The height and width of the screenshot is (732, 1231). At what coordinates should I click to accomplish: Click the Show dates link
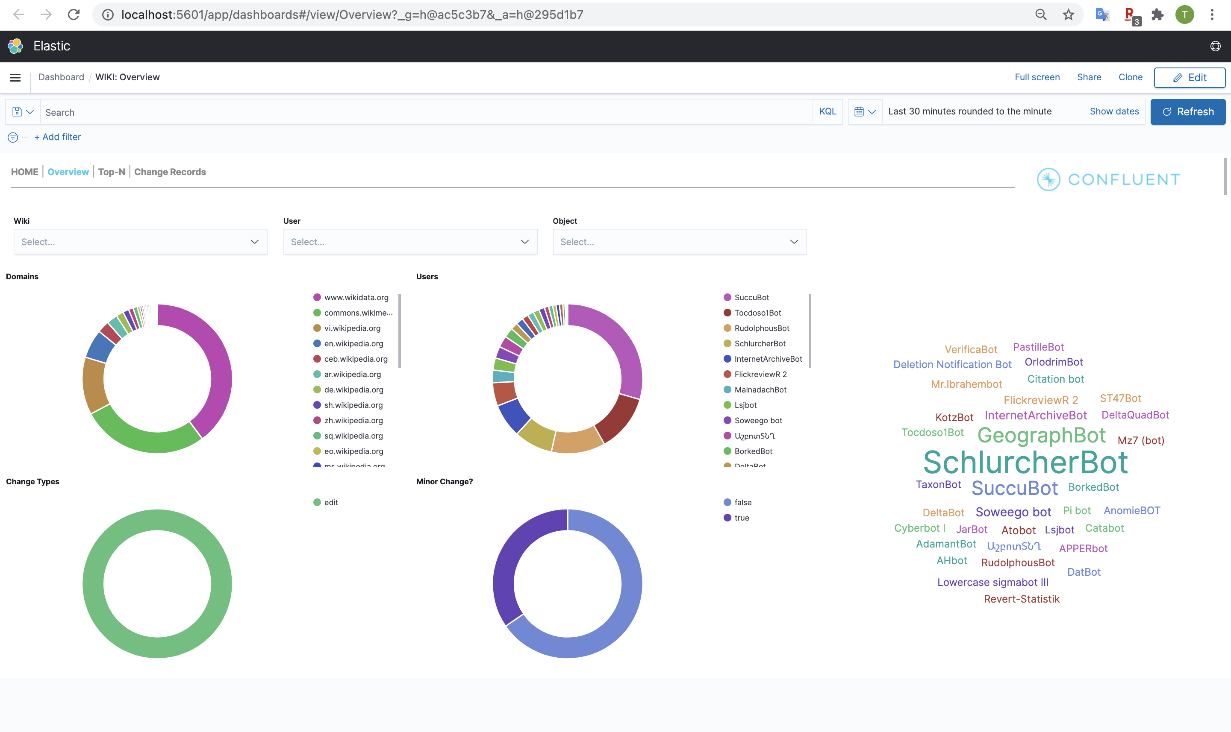point(1114,111)
